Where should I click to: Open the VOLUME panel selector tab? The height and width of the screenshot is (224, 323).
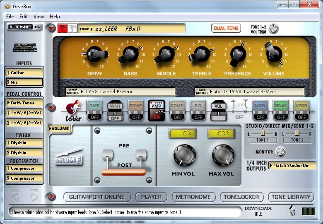point(60,129)
